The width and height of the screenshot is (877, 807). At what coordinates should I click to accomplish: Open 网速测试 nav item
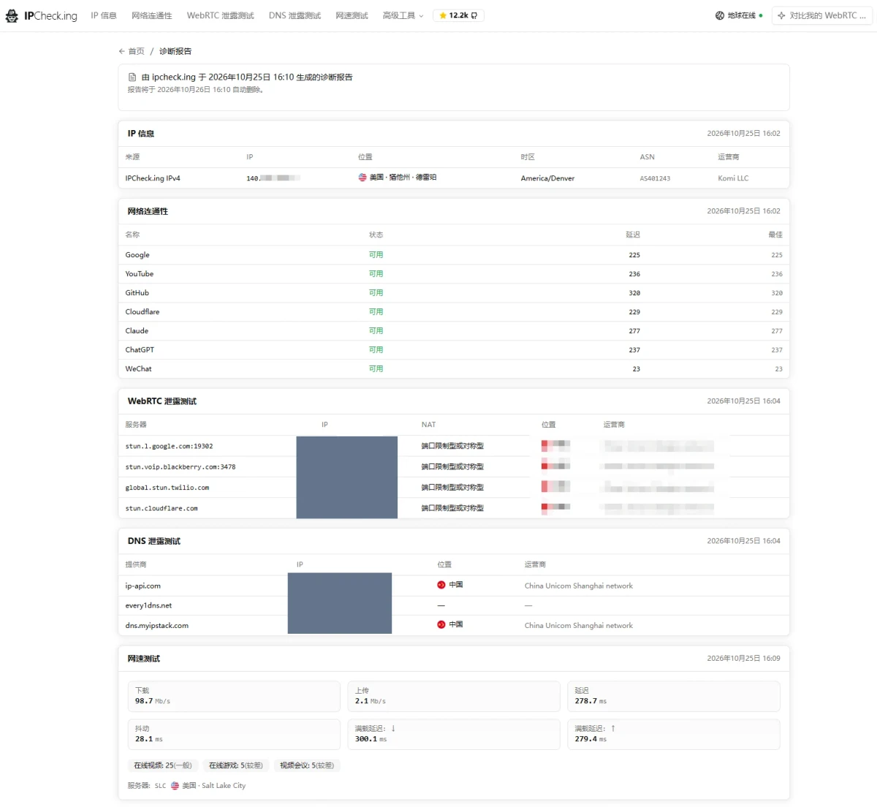352,15
